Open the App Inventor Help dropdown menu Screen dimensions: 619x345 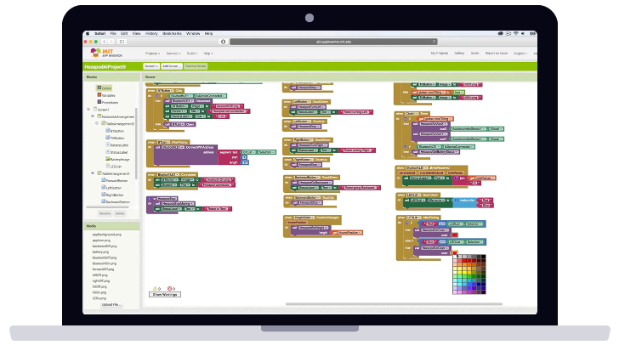[x=208, y=54]
